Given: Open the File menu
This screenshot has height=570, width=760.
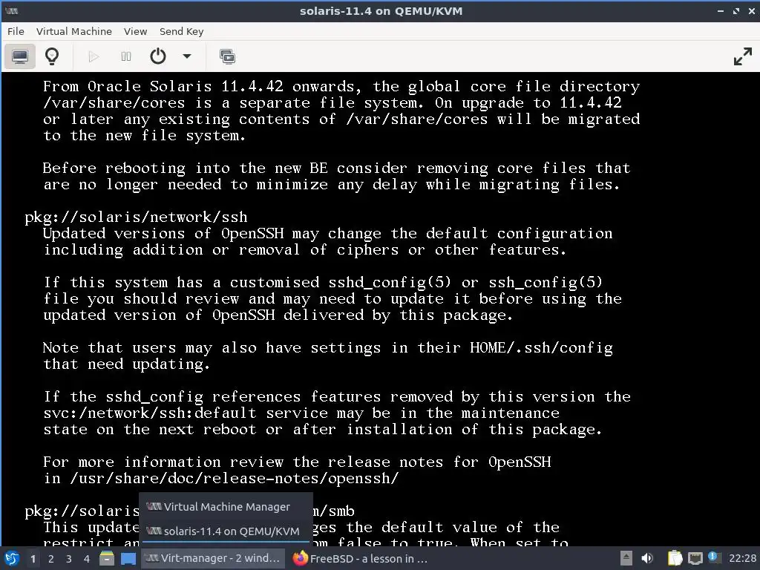Looking at the screenshot, I should tap(16, 31).
